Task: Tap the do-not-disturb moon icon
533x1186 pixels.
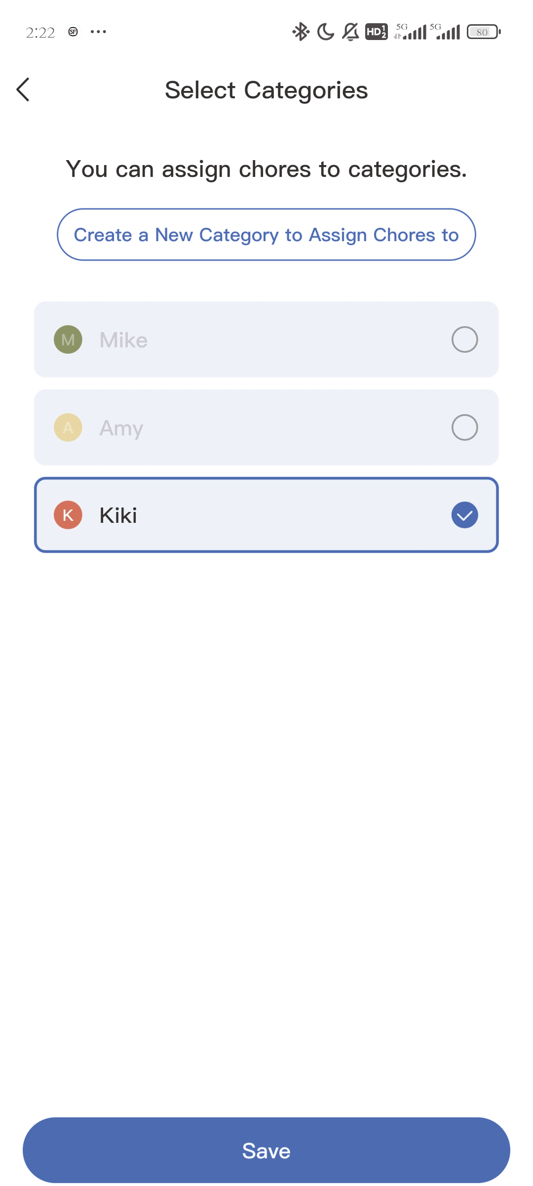Action: click(325, 32)
